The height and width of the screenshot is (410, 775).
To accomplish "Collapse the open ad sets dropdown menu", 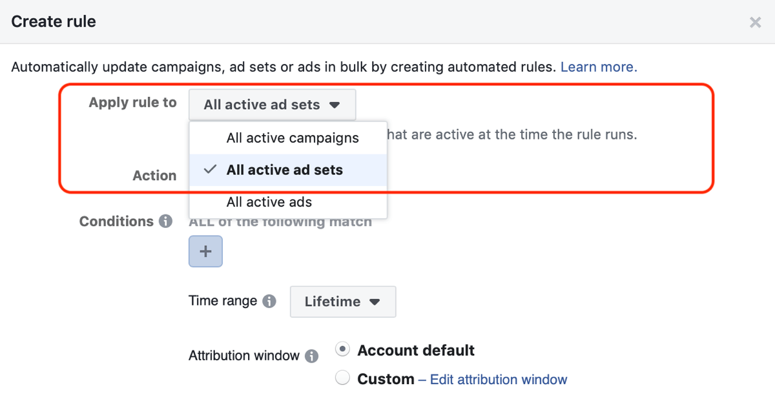I will [272, 105].
